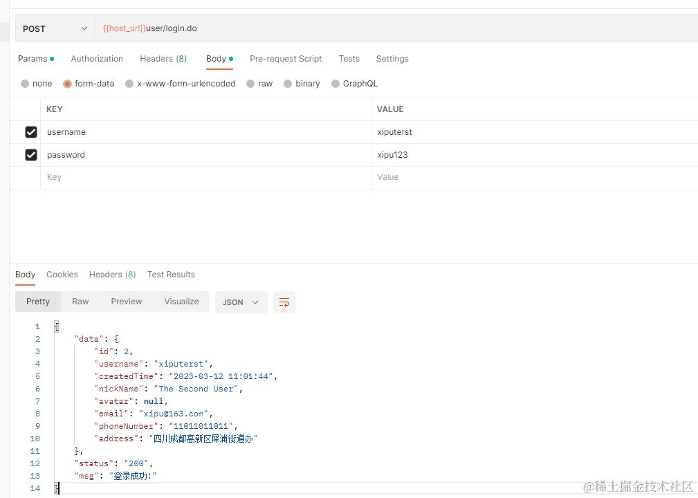Click the xiputerst value cell
Image resolution: width=698 pixels, height=498 pixels.
pyautogui.click(x=535, y=132)
